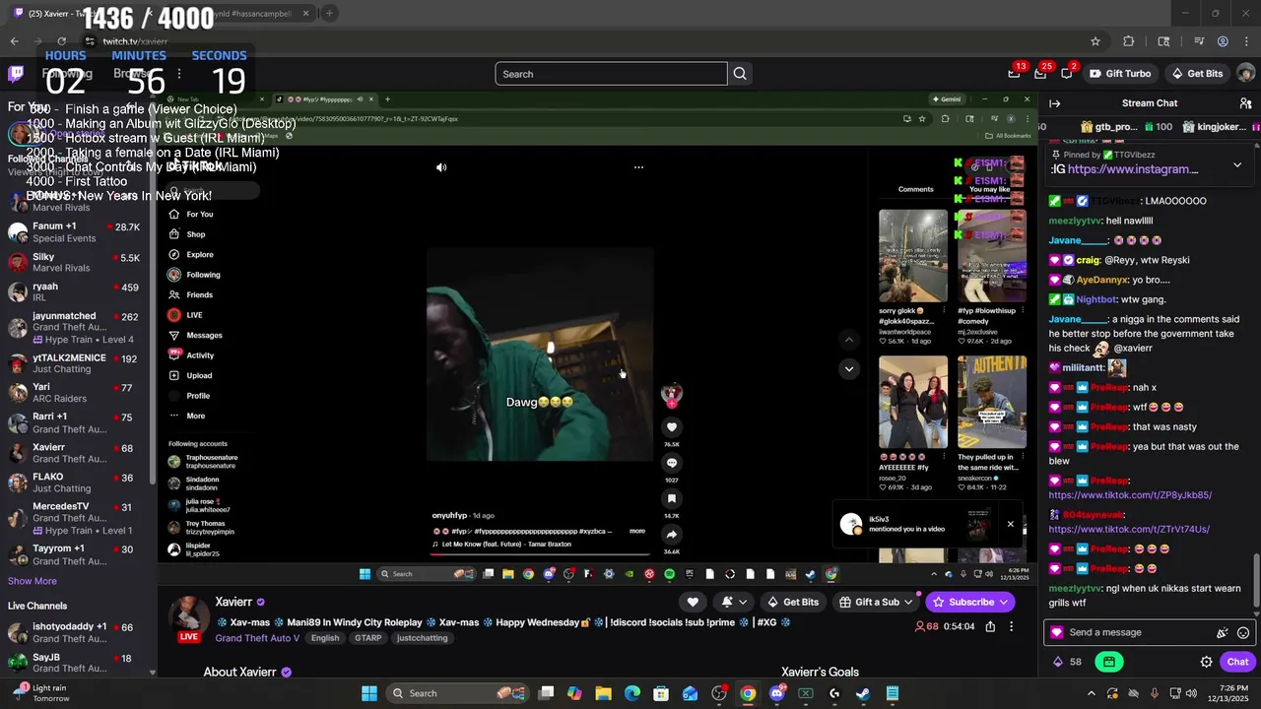Open chat settings gear icon

coord(1206,662)
